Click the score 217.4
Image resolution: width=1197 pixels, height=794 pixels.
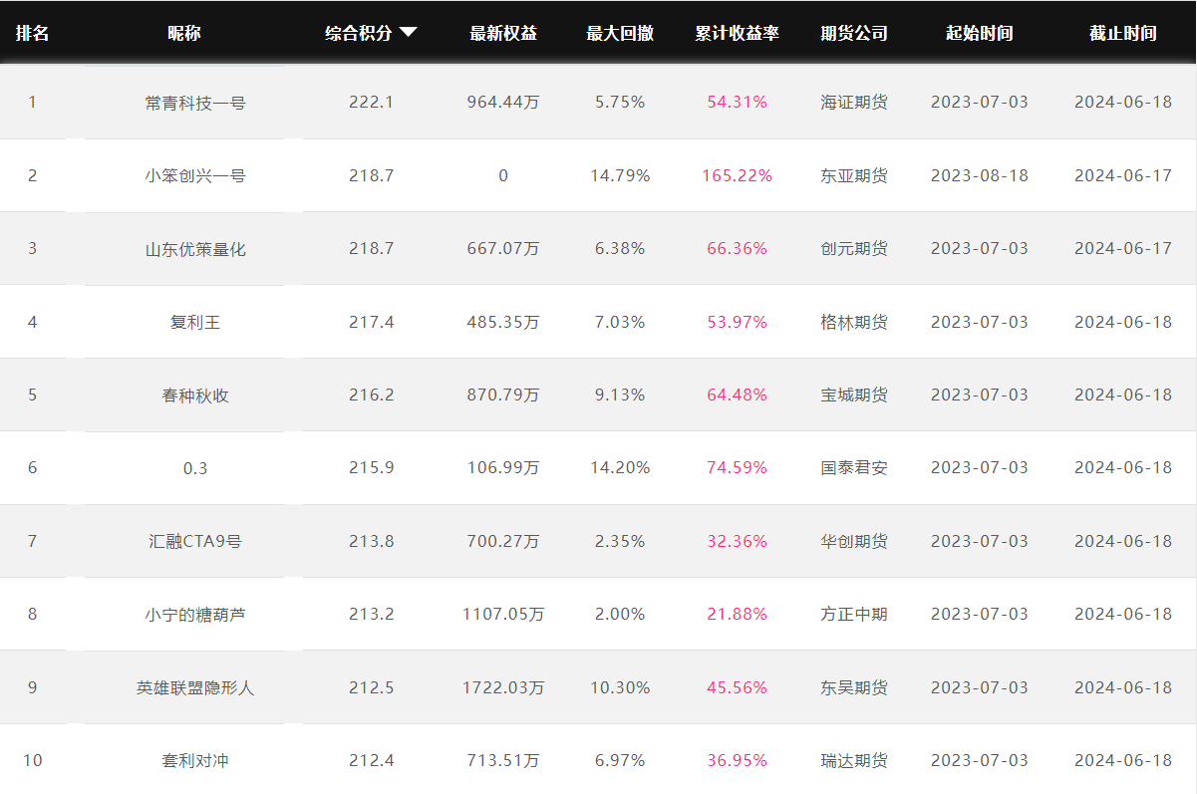point(372,322)
